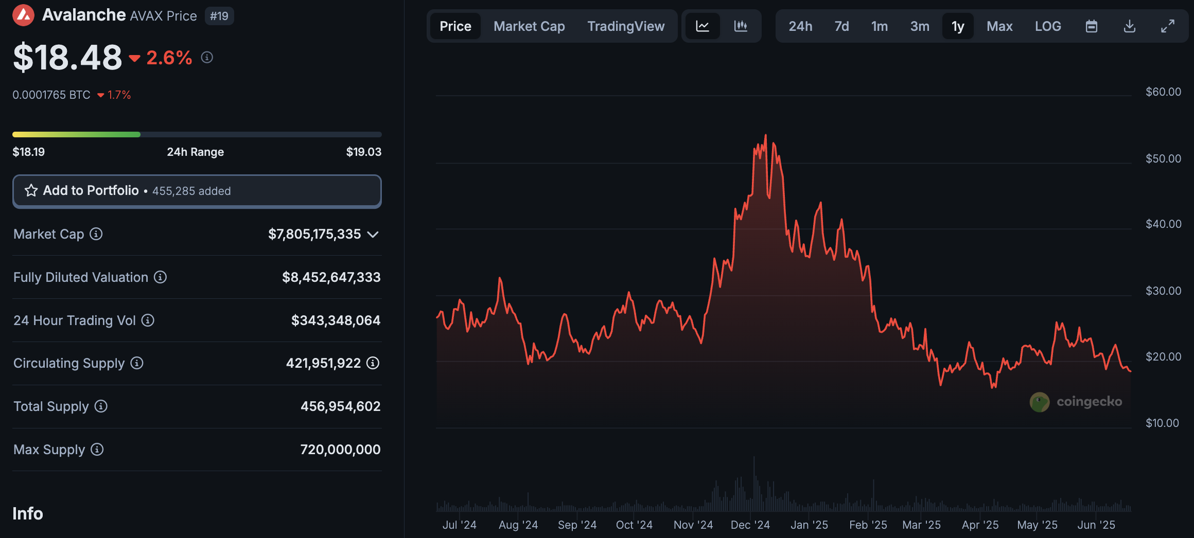1194x538 pixels.
Task: Open info icon beside 421,951,922 value
Action: [x=373, y=363]
